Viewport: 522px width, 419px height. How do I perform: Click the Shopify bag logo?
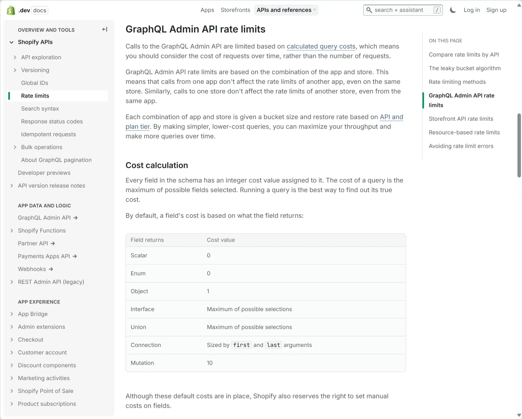11,10
